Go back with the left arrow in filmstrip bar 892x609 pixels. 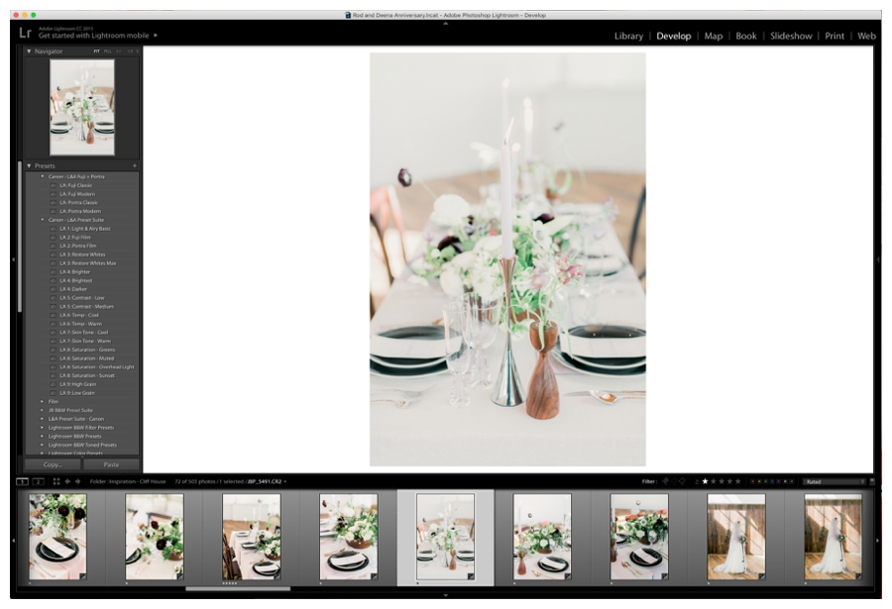click(67, 481)
